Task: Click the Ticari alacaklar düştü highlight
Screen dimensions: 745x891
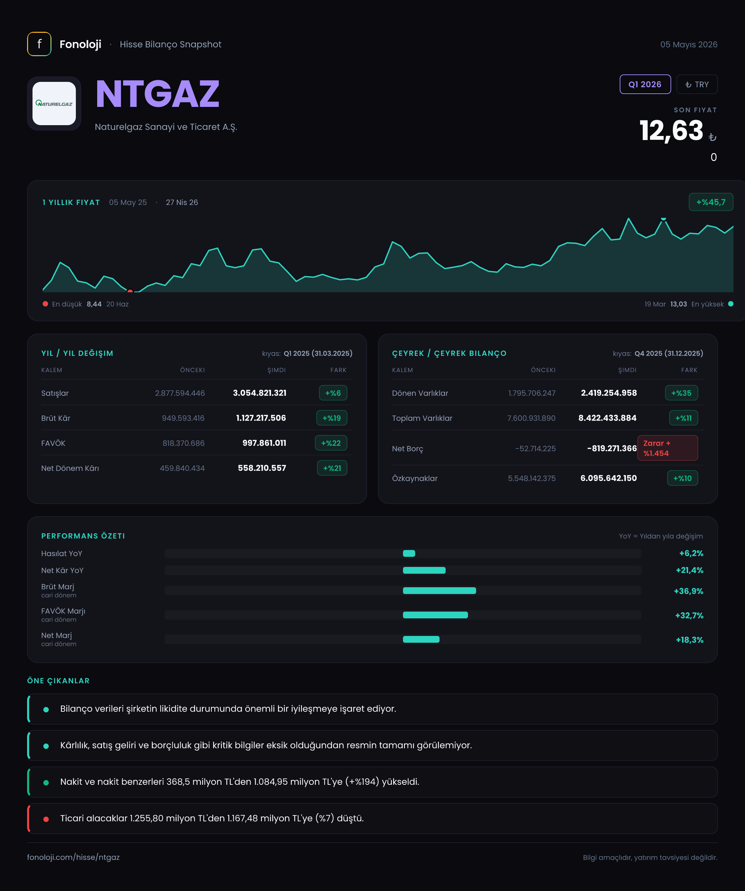Action: pos(372,819)
